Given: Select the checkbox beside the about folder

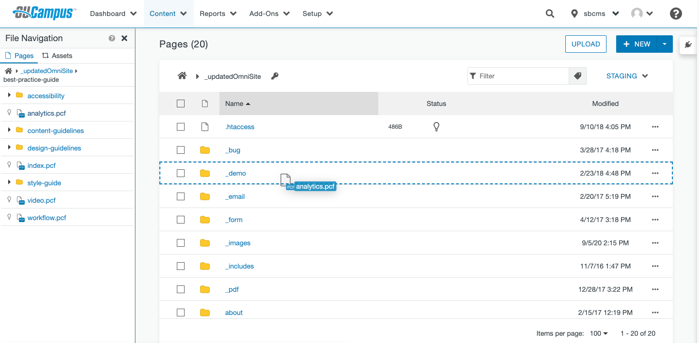Looking at the screenshot, I should click(181, 313).
